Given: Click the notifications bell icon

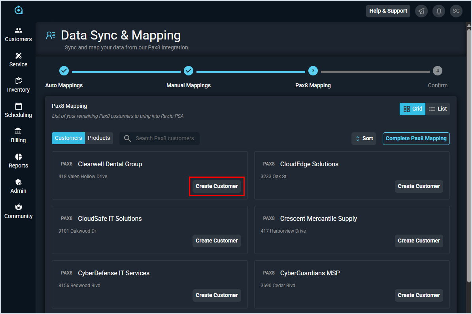Looking at the screenshot, I should (439, 11).
